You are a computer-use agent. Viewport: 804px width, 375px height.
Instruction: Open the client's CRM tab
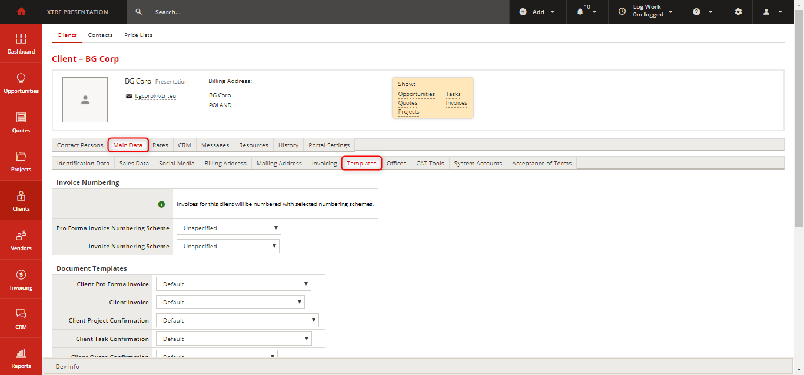click(x=184, y=145)
